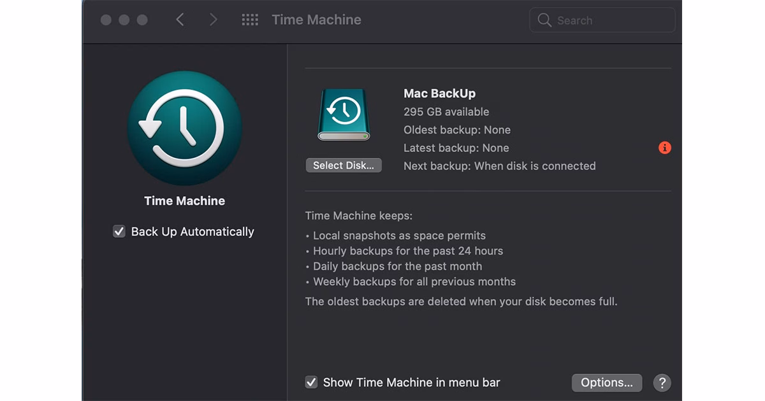
Task: Click the Time Machine label under icon
Action: pos(184,201)
